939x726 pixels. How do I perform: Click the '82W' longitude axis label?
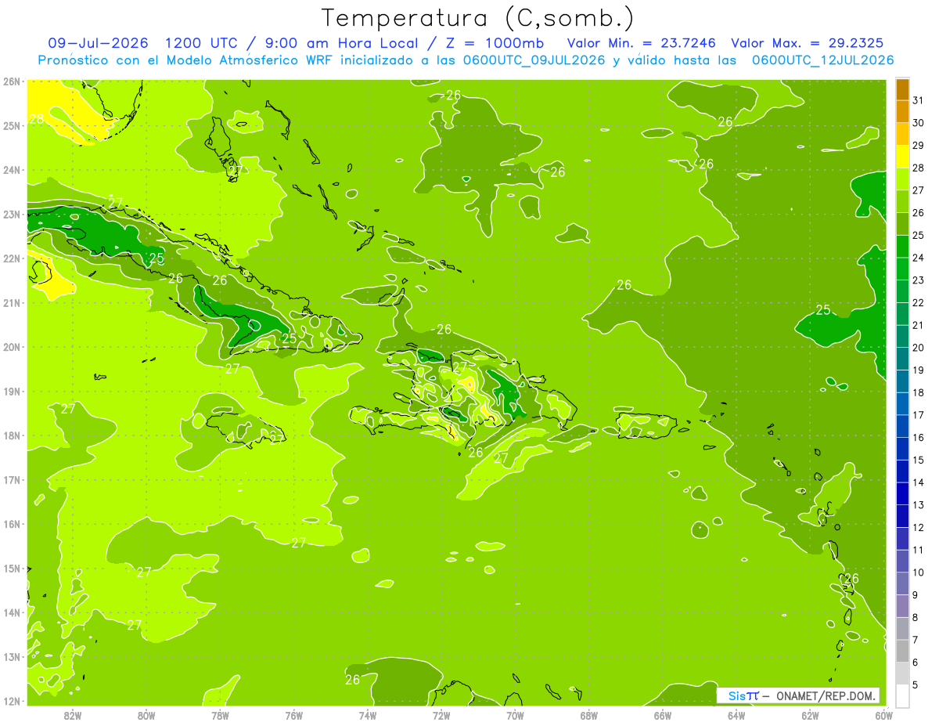[x=73, y=715]
